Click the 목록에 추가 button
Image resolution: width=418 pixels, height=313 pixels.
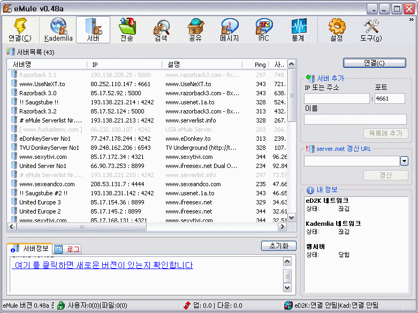[385, 133]
